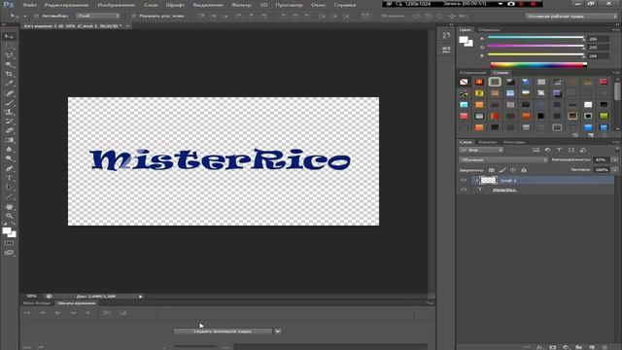622x350 pixels.
Task: Click the create frame animation button
Action: coord(223,332)
